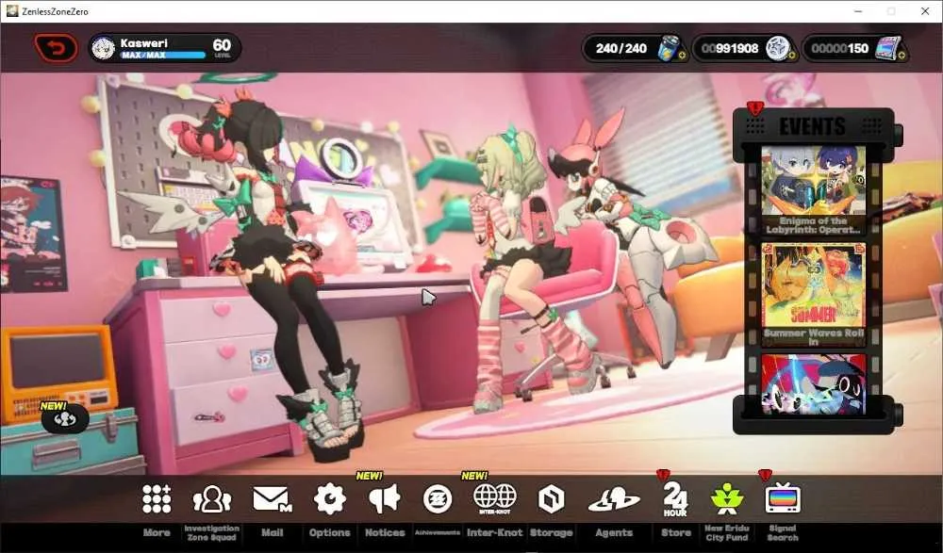Screen dimensions: 943x553
Task: Click the New Eridu City Fund label
Action: click(726, 532)
